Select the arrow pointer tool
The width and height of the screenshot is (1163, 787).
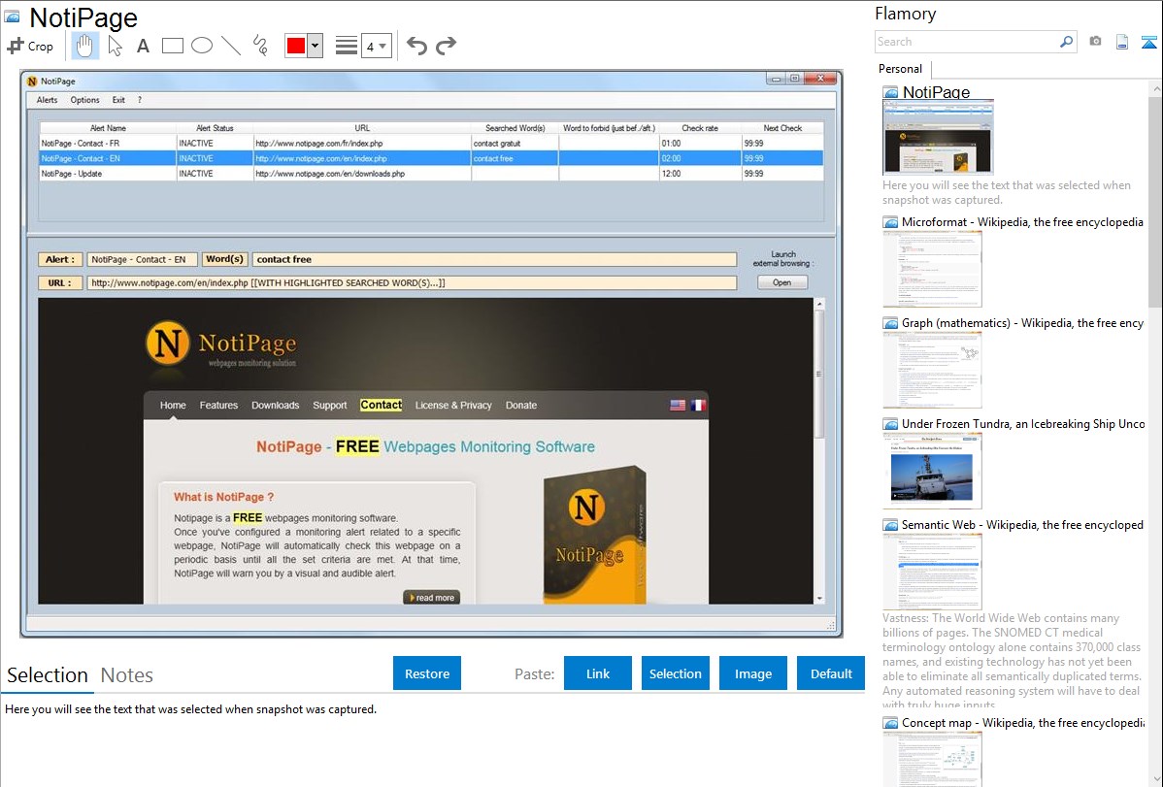point(115,46)
